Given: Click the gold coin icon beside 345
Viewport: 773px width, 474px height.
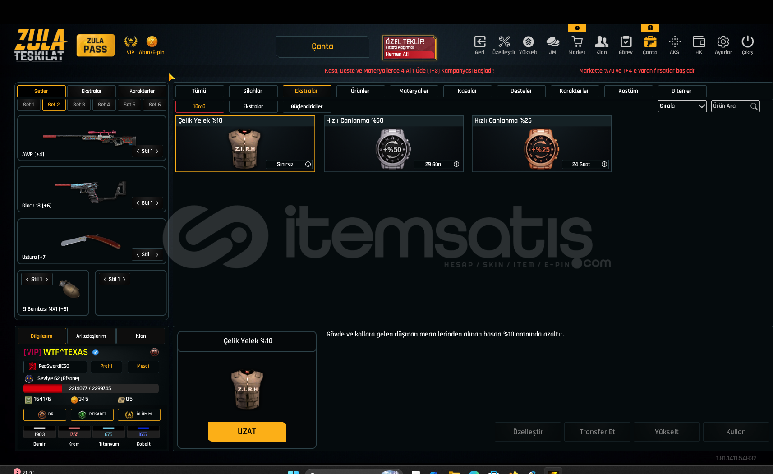Looking at the screenshot, I should 74,400.
